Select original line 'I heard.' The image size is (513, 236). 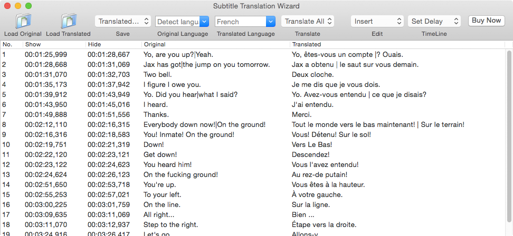point(155,105)
